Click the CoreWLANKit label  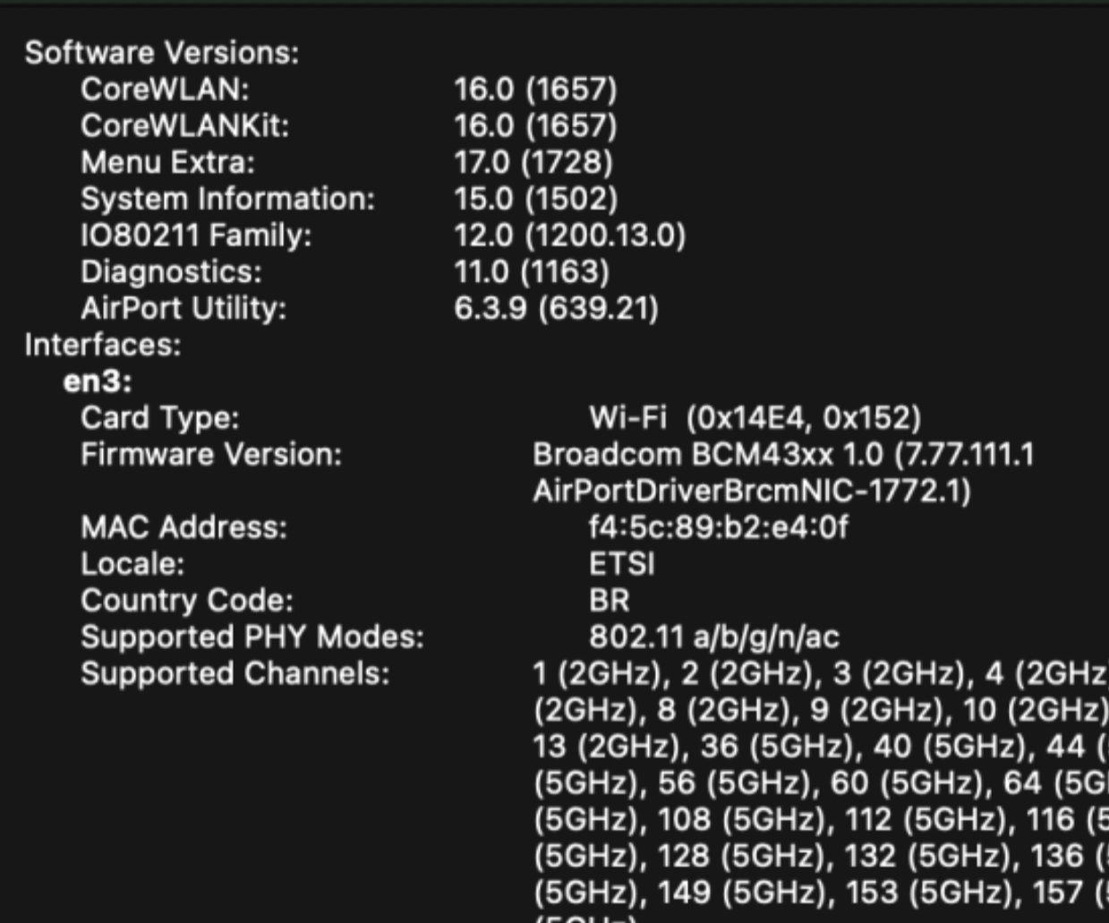(x=184, y=125)
